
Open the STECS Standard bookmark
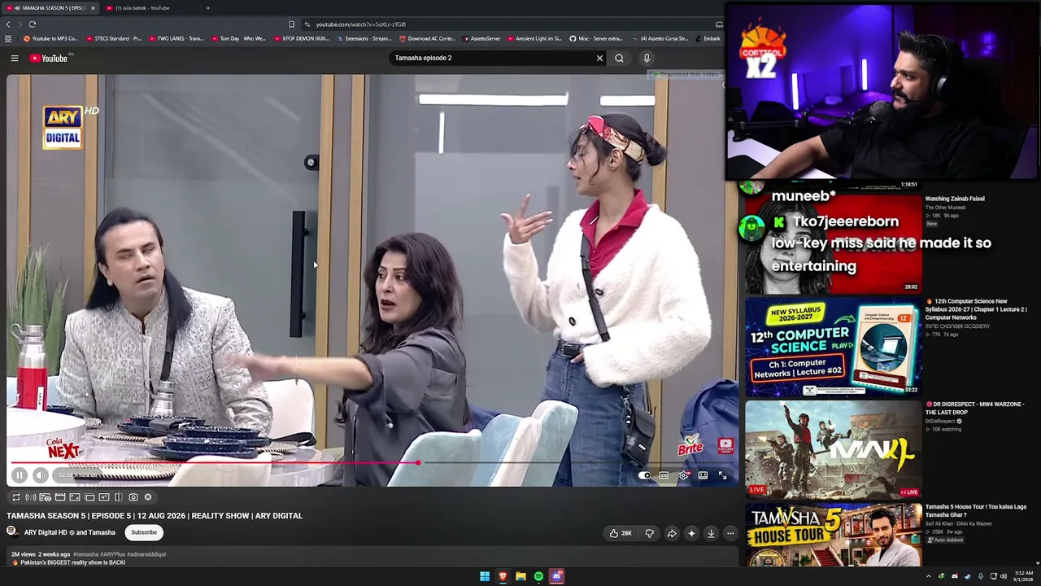pos(114,38)
